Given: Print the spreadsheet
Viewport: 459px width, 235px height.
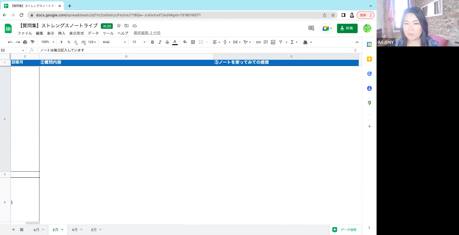Looking at the screenshot, I should coord(25,42).
